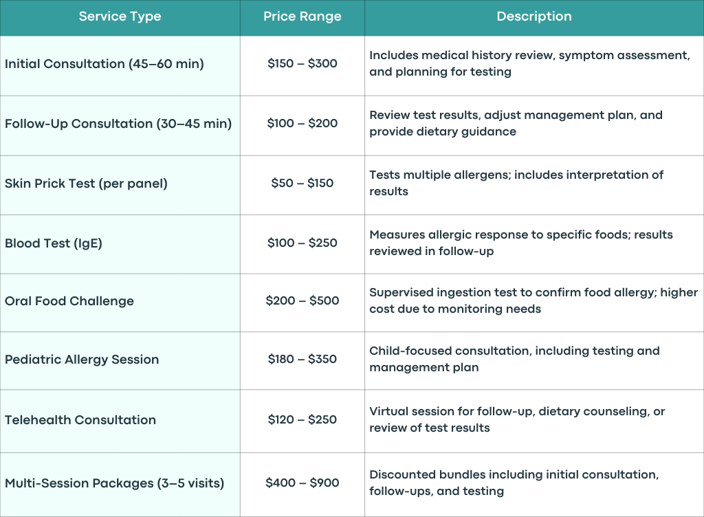This screenshot has width=704, height=517.
Task: Select the Description column header
Action: (x=534, y=17)
